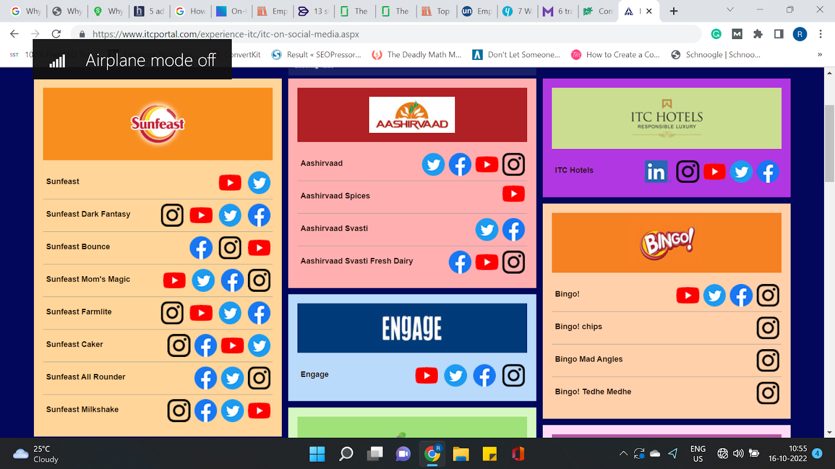Viewport: 835px width, 469px height.
Task: Open taskbar Search
Action: (x=346, y=454)
